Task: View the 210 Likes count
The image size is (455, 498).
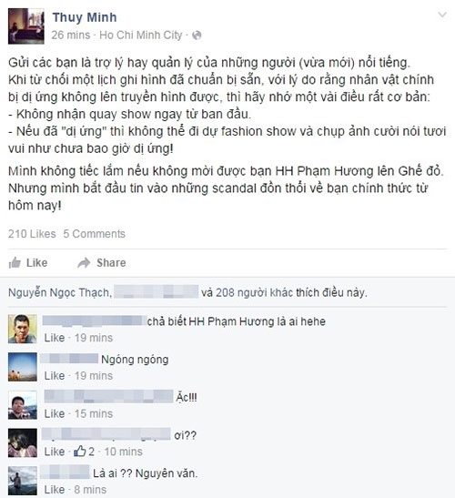Action: 32,234
